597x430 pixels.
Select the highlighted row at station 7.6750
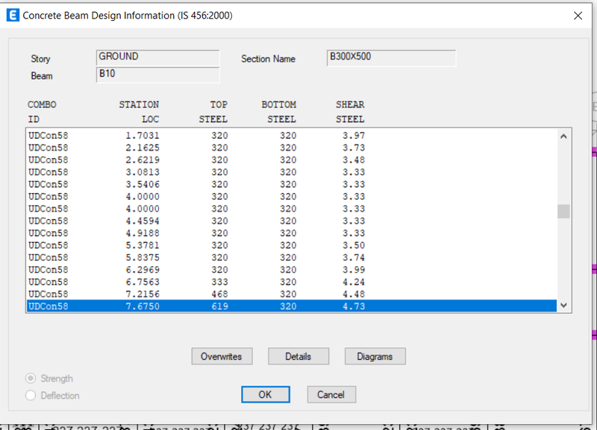[224, 306]
